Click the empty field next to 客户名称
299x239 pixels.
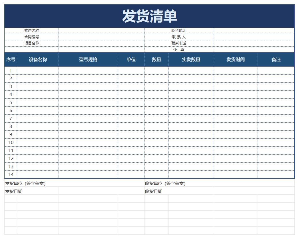coord(101,31)
